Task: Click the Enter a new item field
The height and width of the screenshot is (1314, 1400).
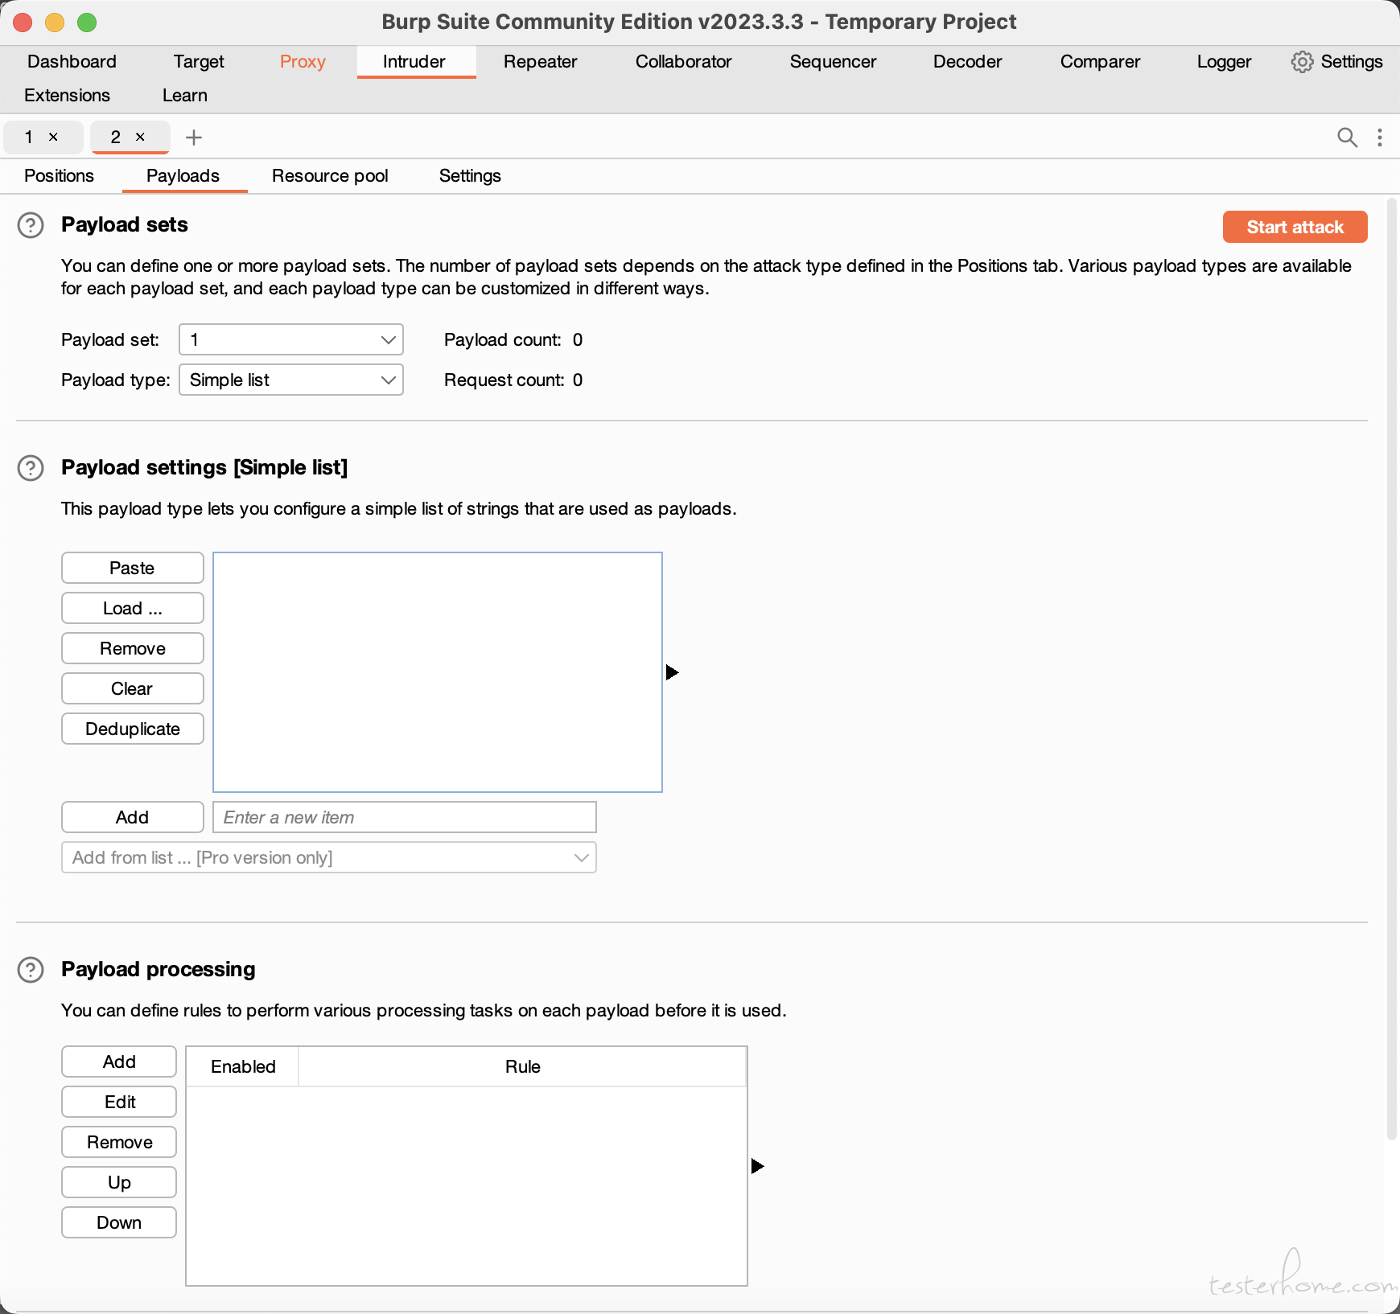Action: [405, 817]
